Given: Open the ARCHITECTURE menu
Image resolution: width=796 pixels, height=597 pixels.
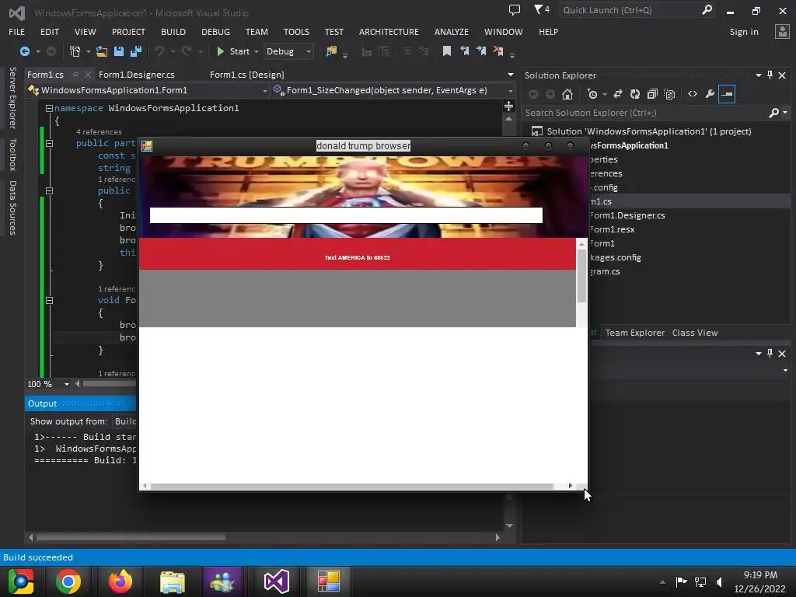Looking at the screenshot, I should point(389,32).
